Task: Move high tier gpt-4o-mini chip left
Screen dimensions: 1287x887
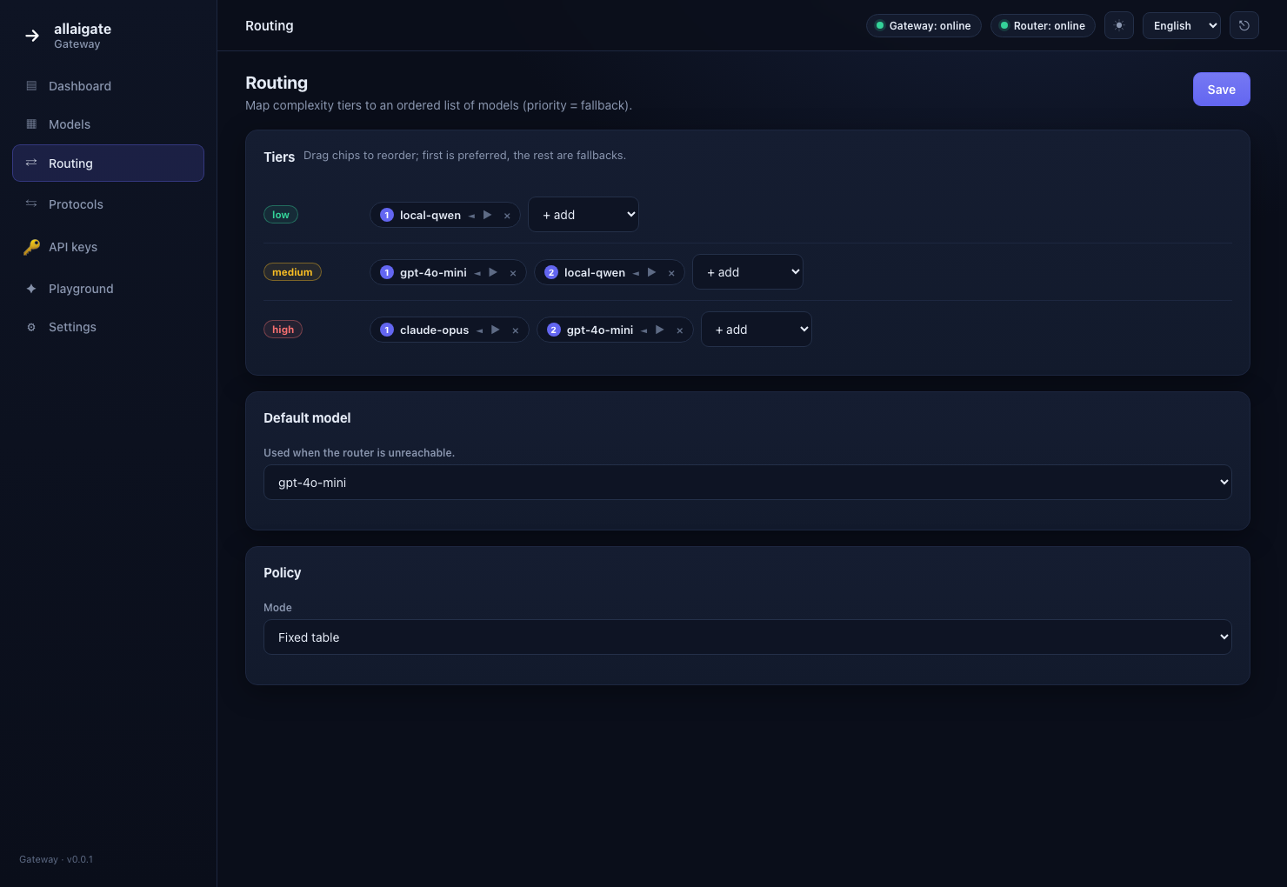Action: point(643,330)
